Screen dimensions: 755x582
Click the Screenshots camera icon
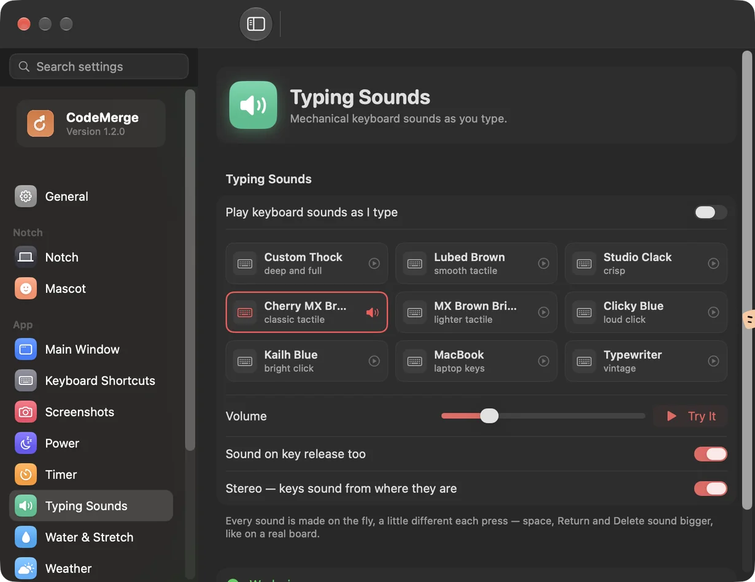[x=26, y=412]
